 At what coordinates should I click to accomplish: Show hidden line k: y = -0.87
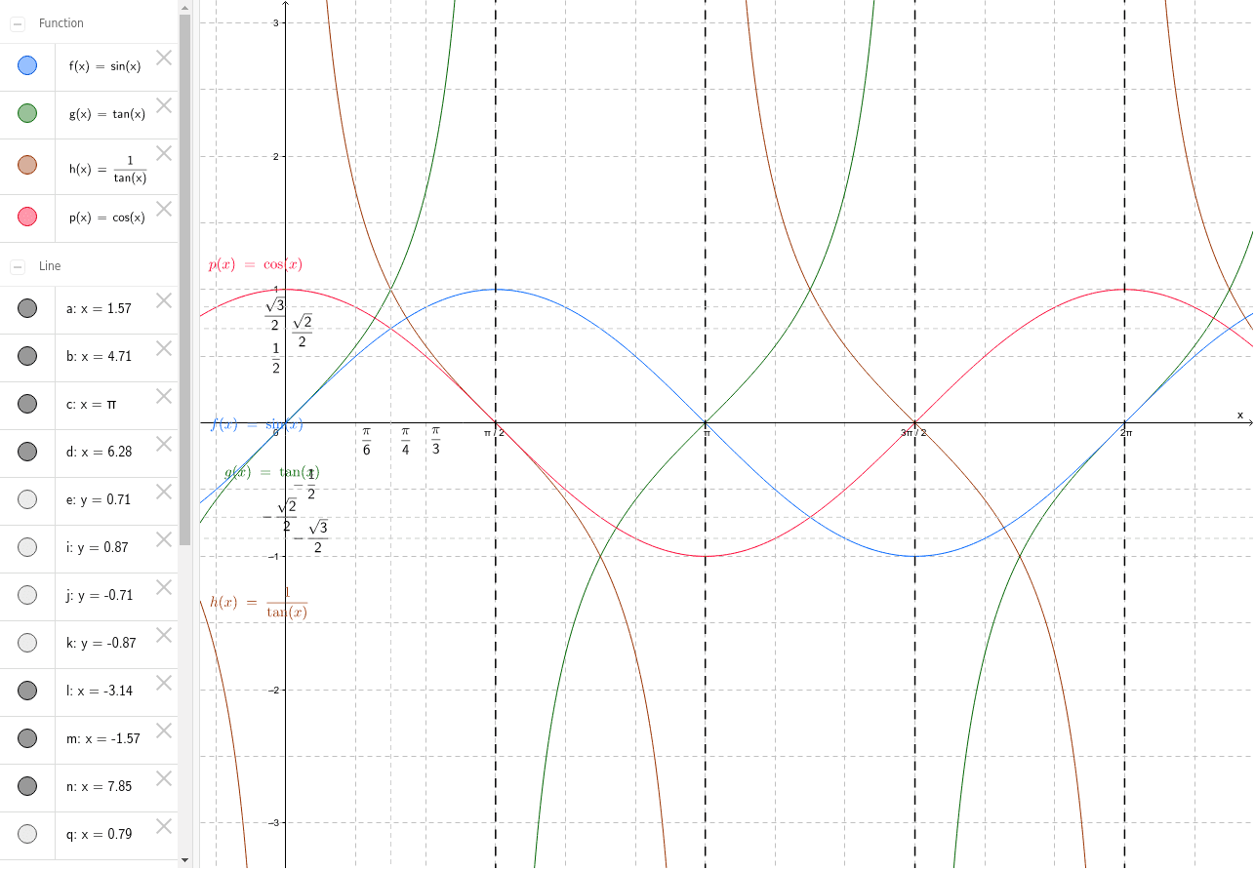(x=27, y=643)
